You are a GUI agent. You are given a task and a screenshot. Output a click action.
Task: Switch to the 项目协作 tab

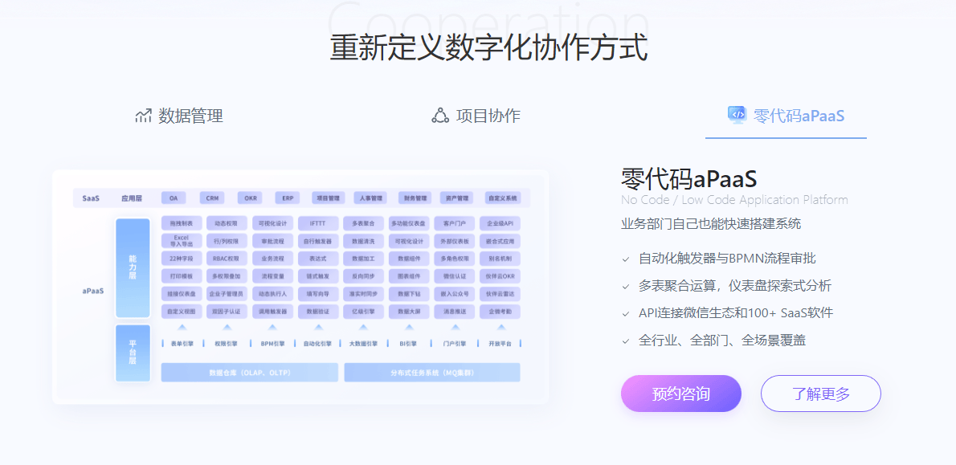pos(476,116)
